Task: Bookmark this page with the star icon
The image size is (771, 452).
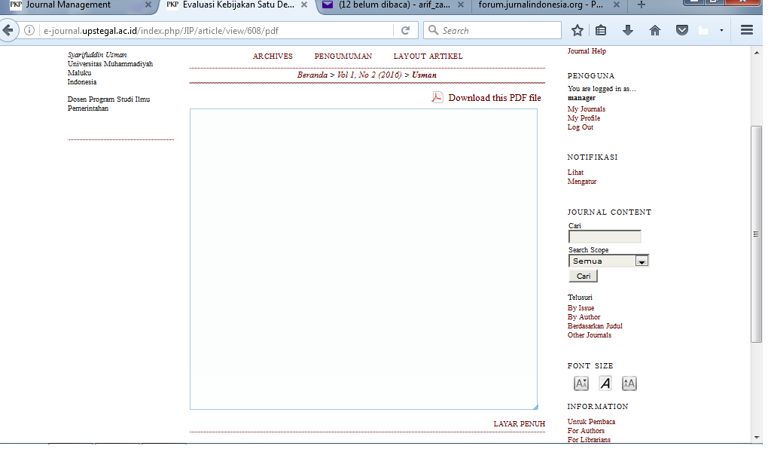Action: tap(577, 31)
